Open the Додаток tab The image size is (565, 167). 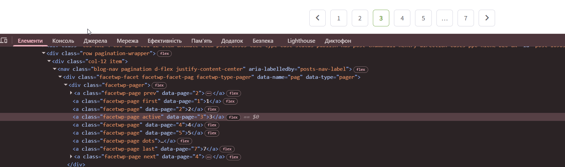coord(232,41)
